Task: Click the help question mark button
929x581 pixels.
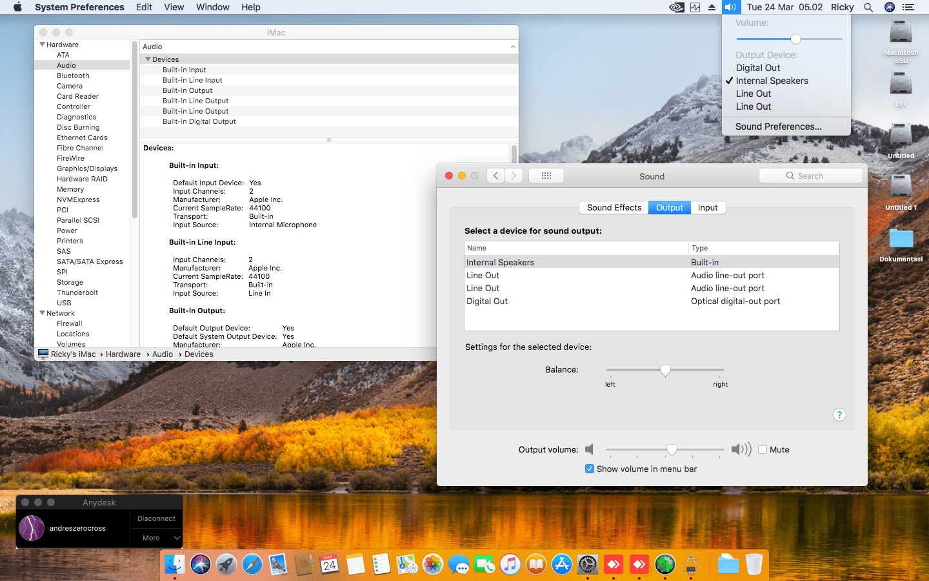Action: (839, 415)
